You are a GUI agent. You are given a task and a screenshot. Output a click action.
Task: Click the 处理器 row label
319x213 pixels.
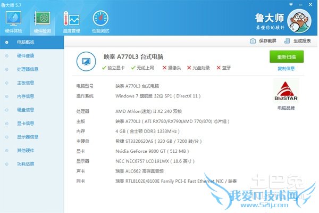click(83, 111)
